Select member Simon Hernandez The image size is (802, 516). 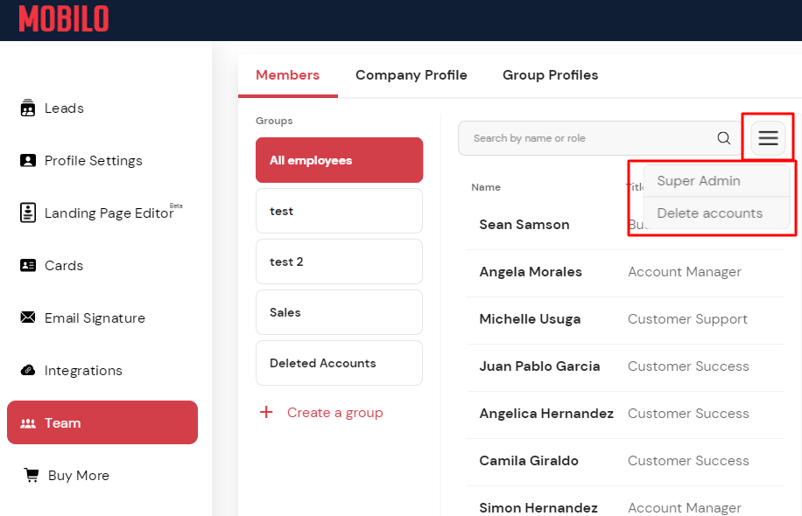click(538, 508)
